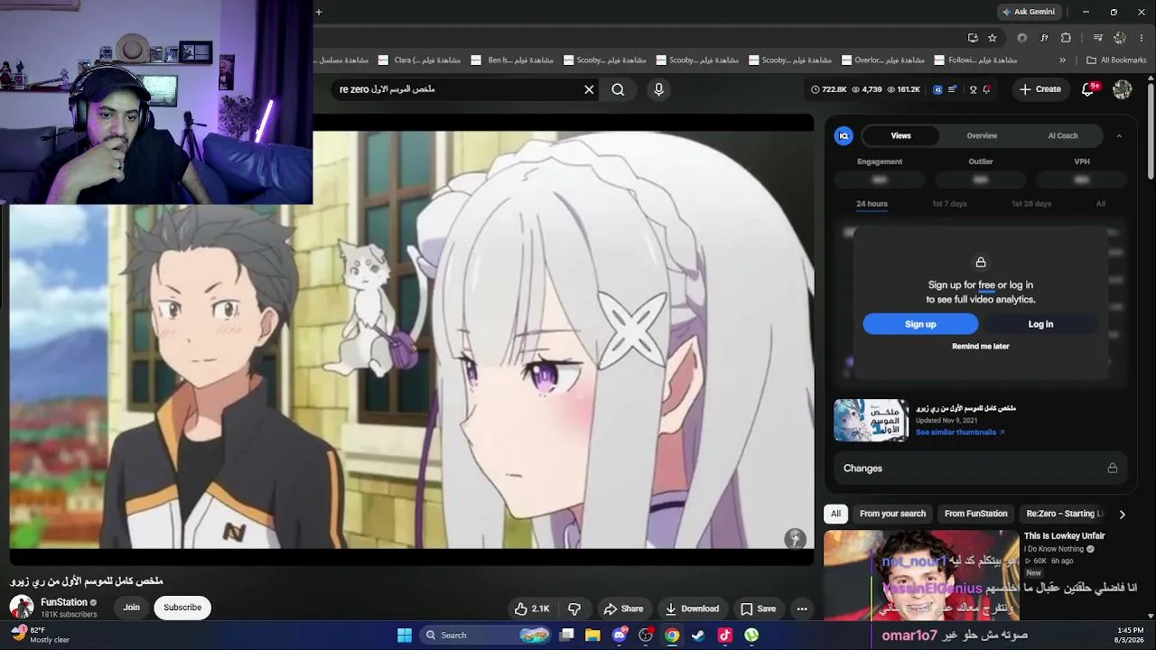
Task: Show more filter chips with the right arrow
Action: coord(1122,515)
